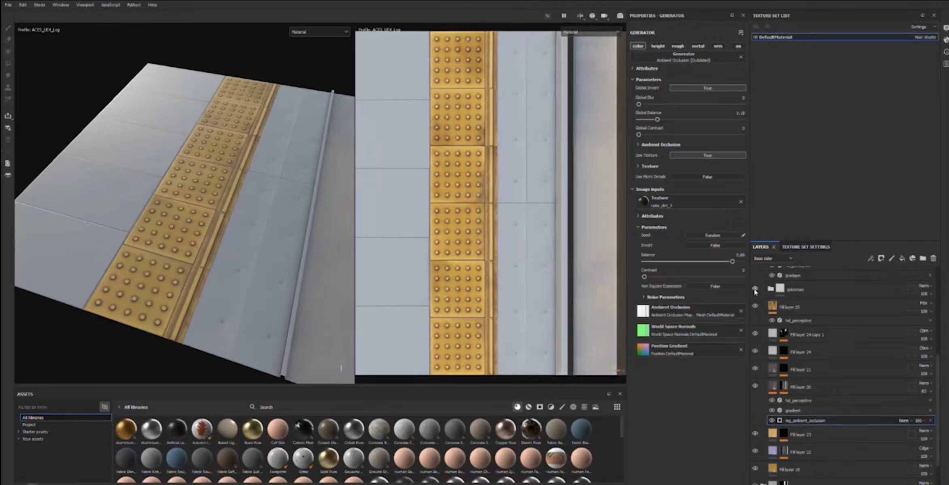
Task: Click the hide/disable icon left of pause
Action: pyautogui.click(x=548, y=16)
